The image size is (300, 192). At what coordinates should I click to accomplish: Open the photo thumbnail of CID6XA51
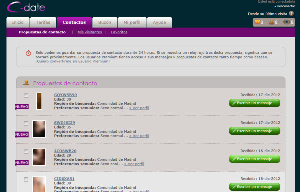39,184
